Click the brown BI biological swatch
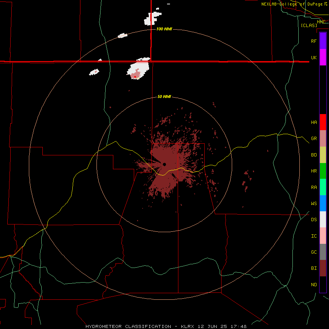The width and height of the screenshot is (329, 329). tap(323, 268)
